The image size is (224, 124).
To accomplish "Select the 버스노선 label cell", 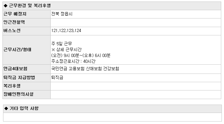I will point(27,31).
